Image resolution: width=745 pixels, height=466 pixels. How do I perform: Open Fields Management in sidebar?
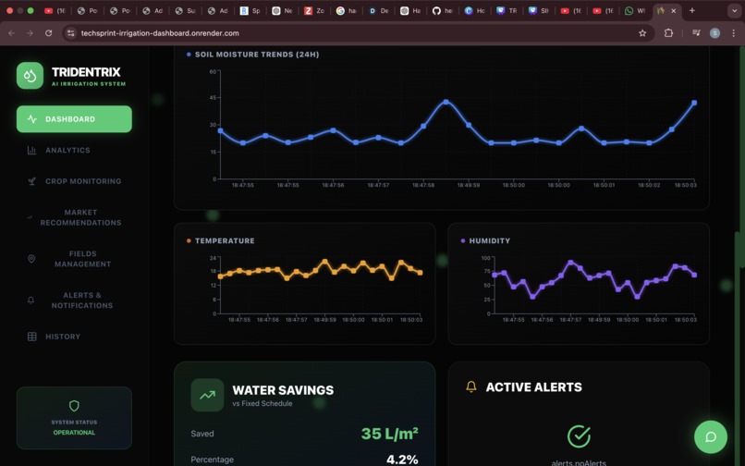coord(74,259)
